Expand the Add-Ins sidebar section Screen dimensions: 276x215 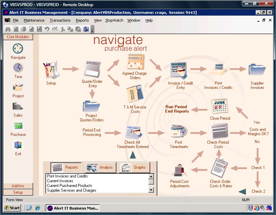18,186
